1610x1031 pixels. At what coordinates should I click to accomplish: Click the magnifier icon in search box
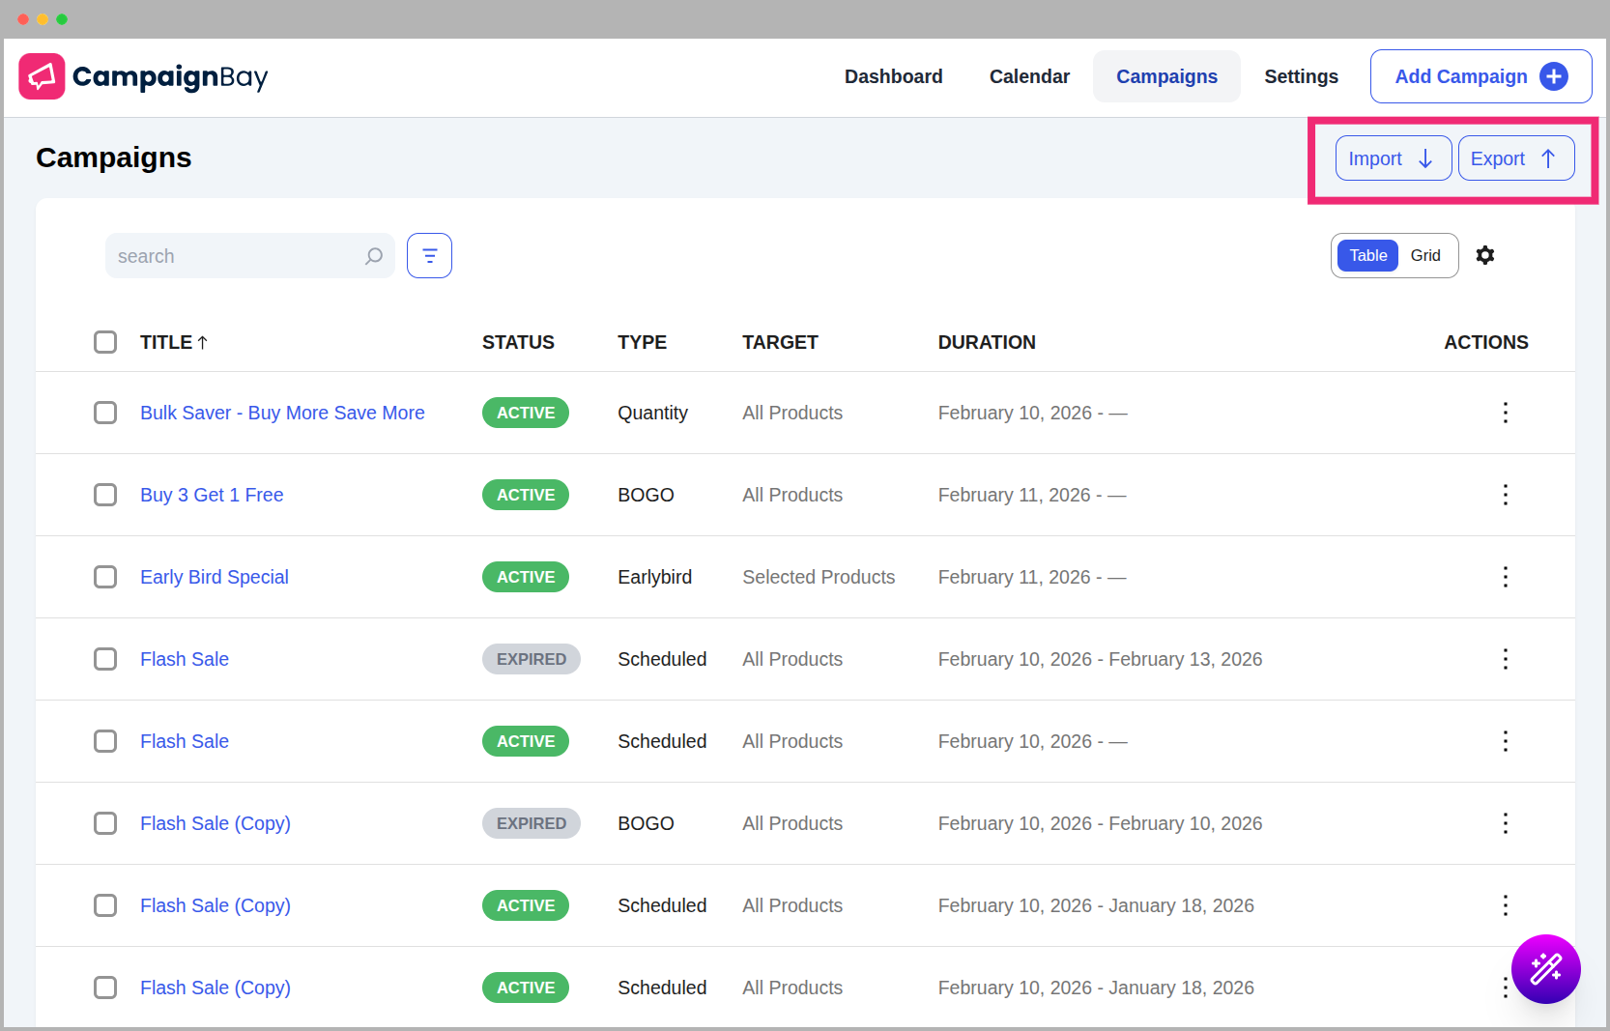[374, 256]
